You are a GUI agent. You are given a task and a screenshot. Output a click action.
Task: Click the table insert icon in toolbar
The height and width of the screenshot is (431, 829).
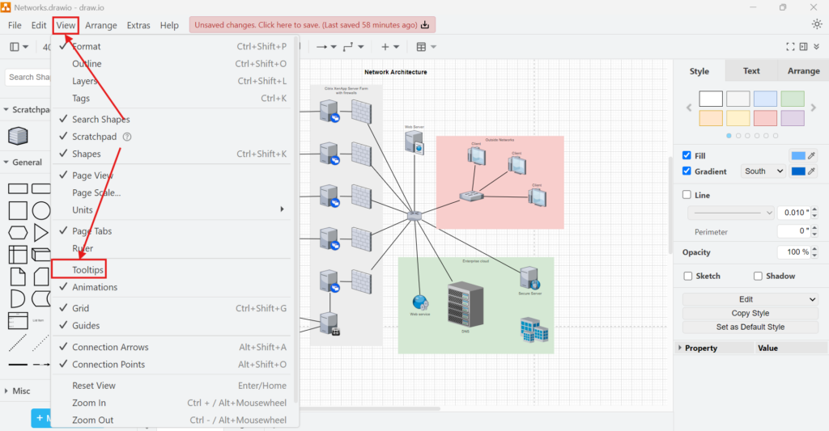pyautogui.click(x=421, y=47)
